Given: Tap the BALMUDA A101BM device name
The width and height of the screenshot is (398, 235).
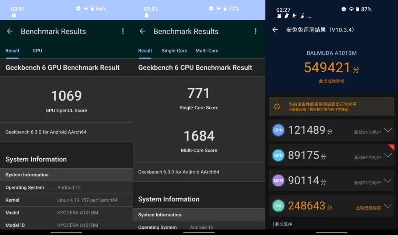Looking at the screenshot, I should click(332, 53).
